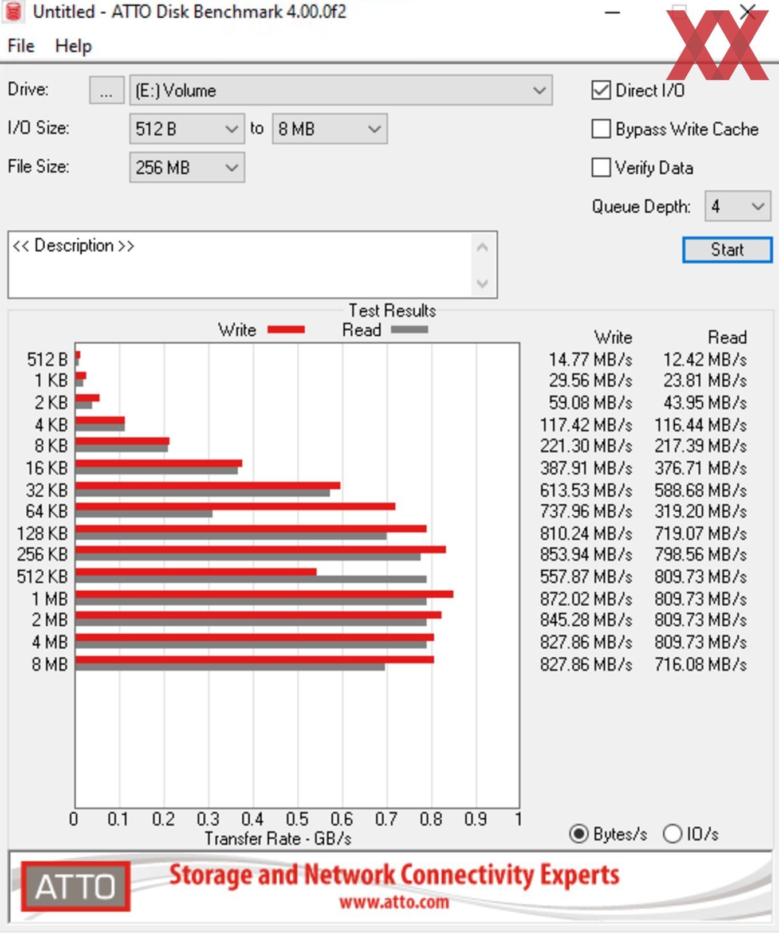Click the Storage and Network Connectivity Experts banner
The height and width of the screenshot is (934, 779).
pos(394,875)
